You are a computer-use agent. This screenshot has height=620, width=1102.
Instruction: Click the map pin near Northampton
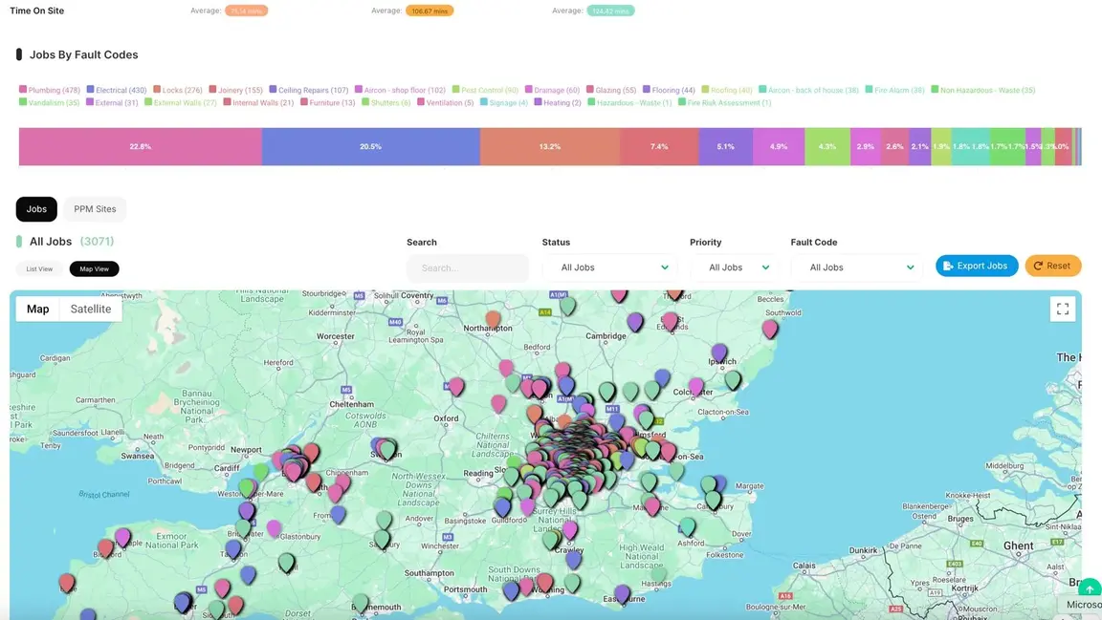pos(493,319)
